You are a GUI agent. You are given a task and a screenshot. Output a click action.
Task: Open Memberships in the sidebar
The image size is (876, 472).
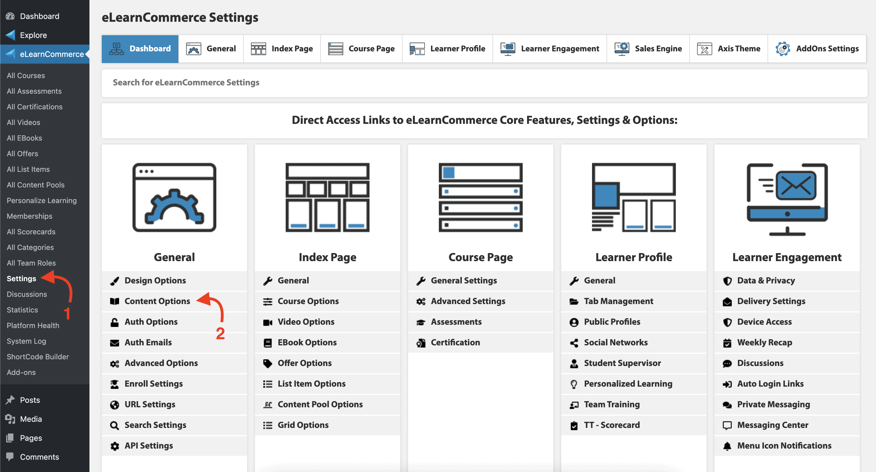click(x=30, y=216)
